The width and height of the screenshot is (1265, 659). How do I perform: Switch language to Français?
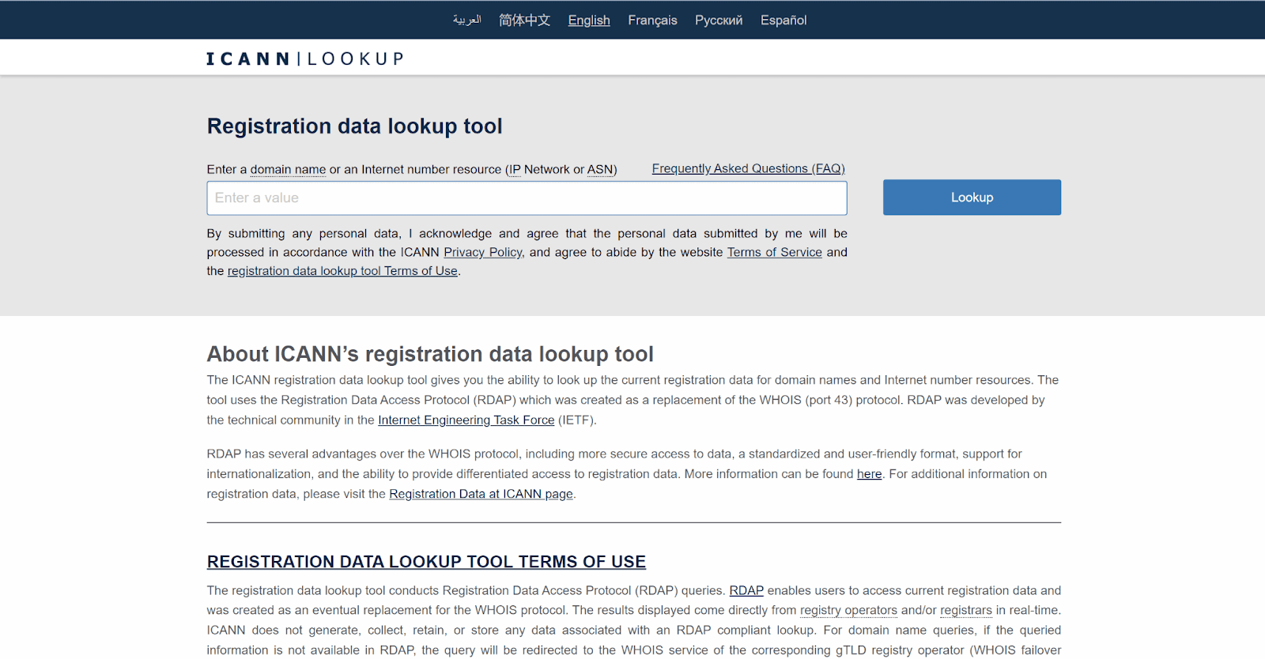coord(652,20)
